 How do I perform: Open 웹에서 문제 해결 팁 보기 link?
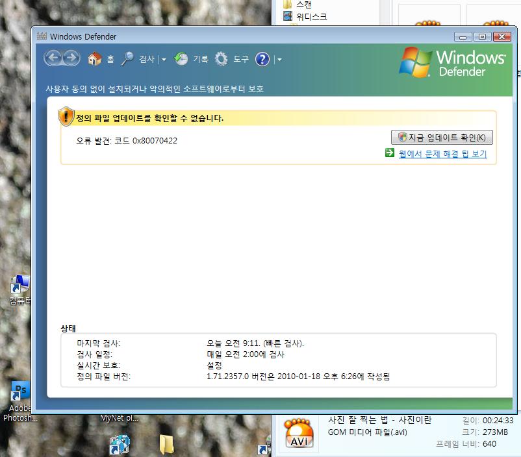(x=442, y=154)
